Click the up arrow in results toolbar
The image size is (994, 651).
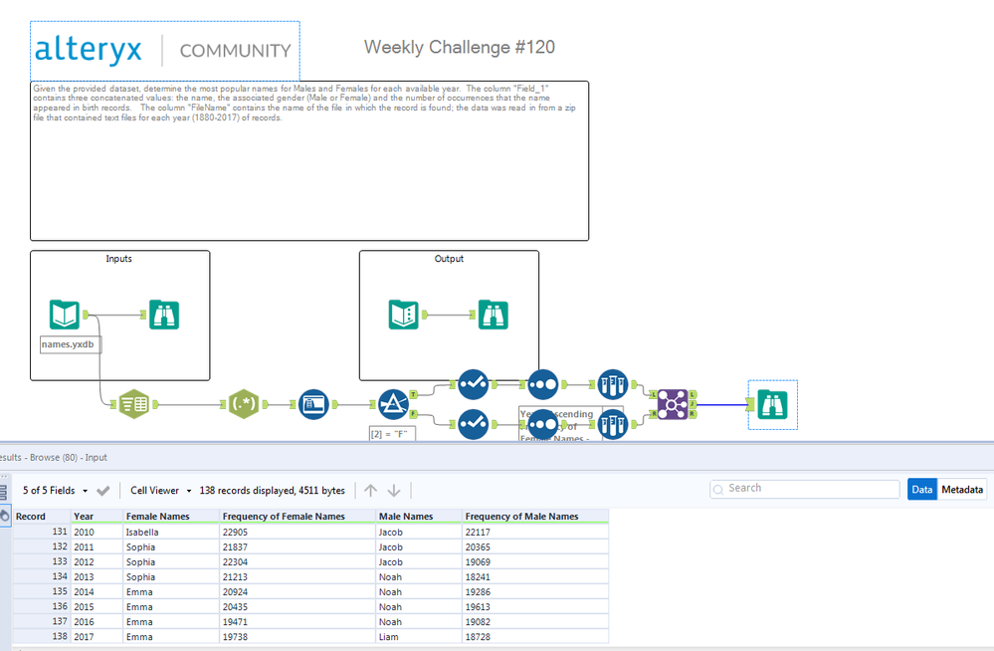pos(371,491)
